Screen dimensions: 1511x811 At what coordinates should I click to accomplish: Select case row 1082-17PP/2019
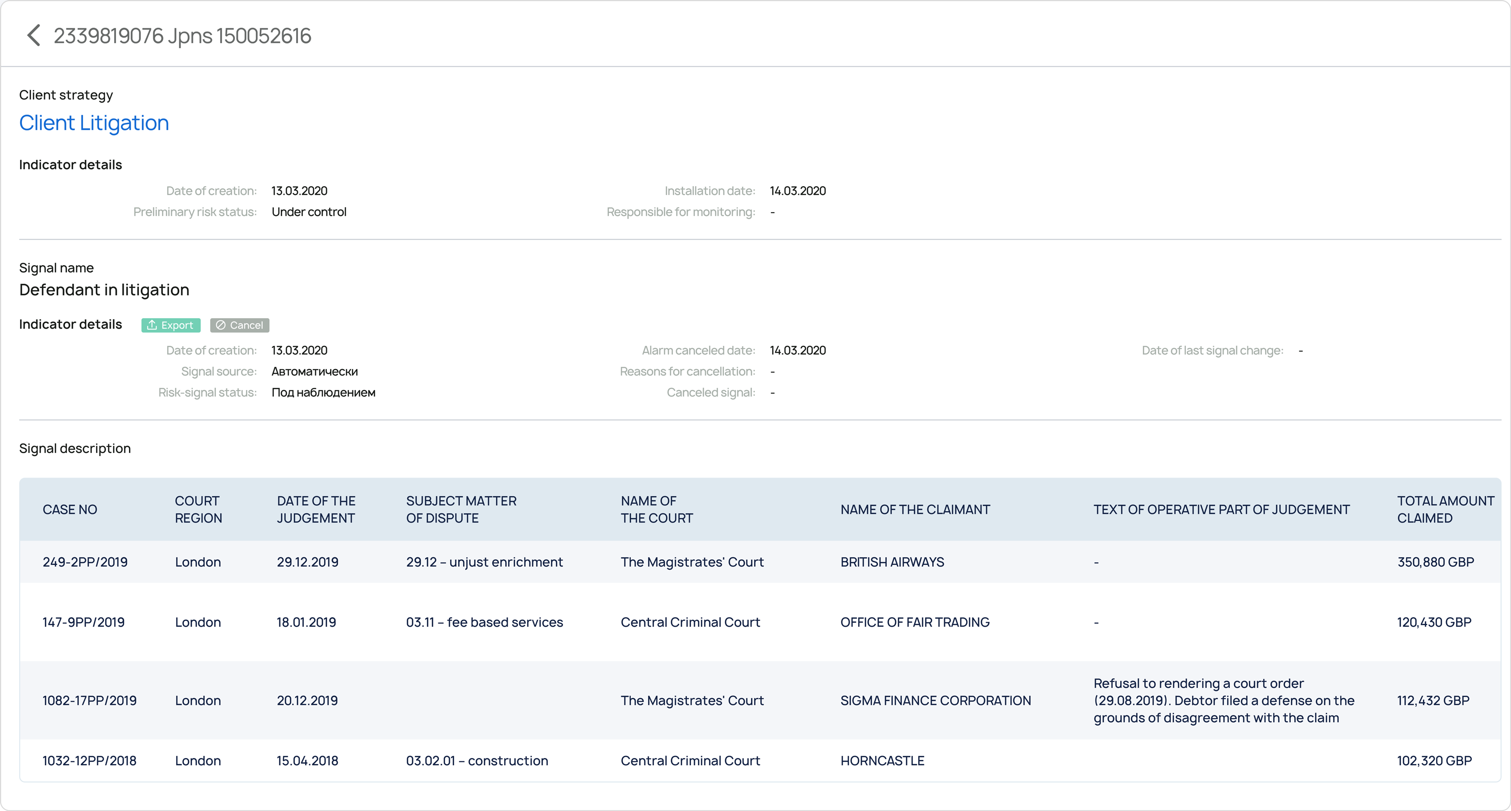[89, 701]
